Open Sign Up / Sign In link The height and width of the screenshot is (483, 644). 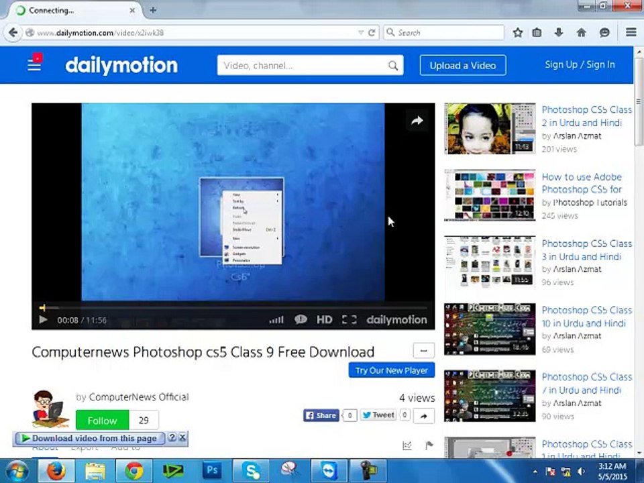(x=580, y=64)
